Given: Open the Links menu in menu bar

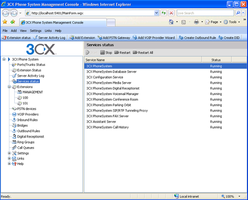Looking at the screenshot, I should pyautogui.click(x=48, y=31).
